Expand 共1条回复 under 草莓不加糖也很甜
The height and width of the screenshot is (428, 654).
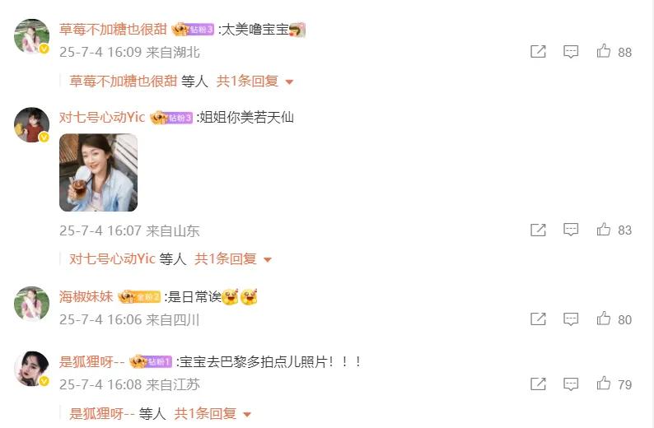tap(255, 81)
